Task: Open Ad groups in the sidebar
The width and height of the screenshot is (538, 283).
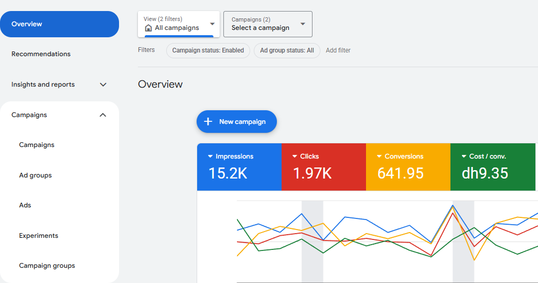Action: (x=36, y=175)
